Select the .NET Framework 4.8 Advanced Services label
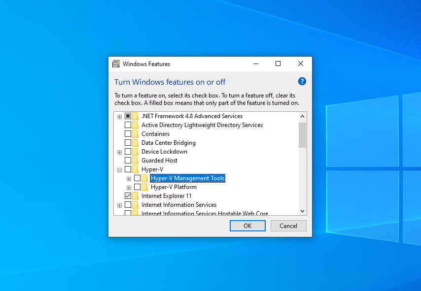421x291 pixels. tap(192, 116)
